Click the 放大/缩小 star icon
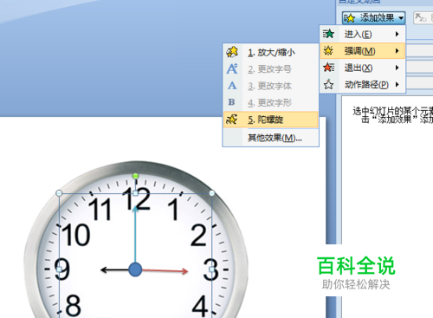This screenshot has height=318, width=433. click(232, 52)
